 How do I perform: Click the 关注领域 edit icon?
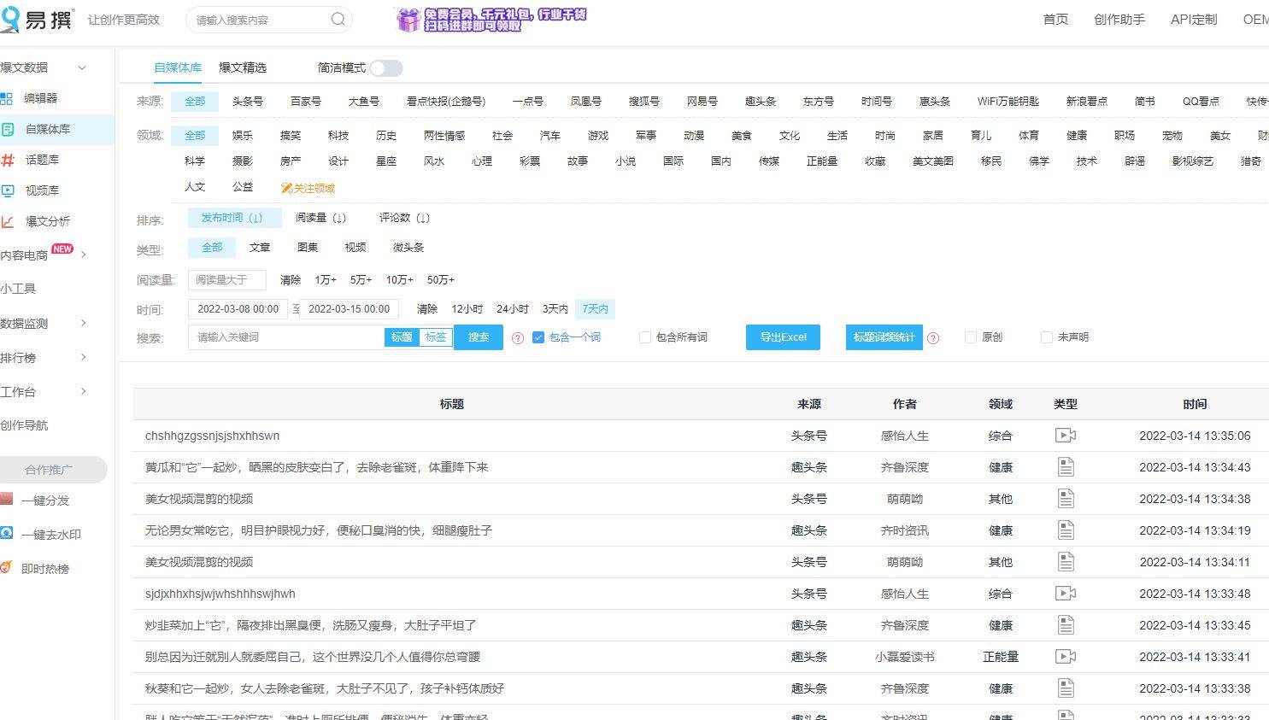286,188
